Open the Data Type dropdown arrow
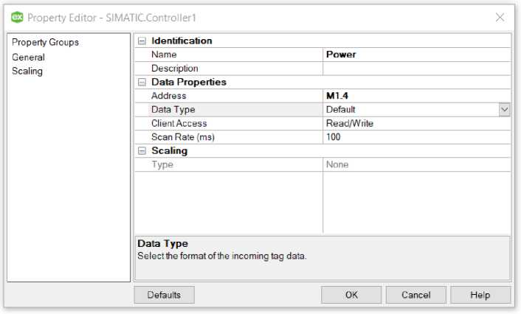 coord(505,110)
